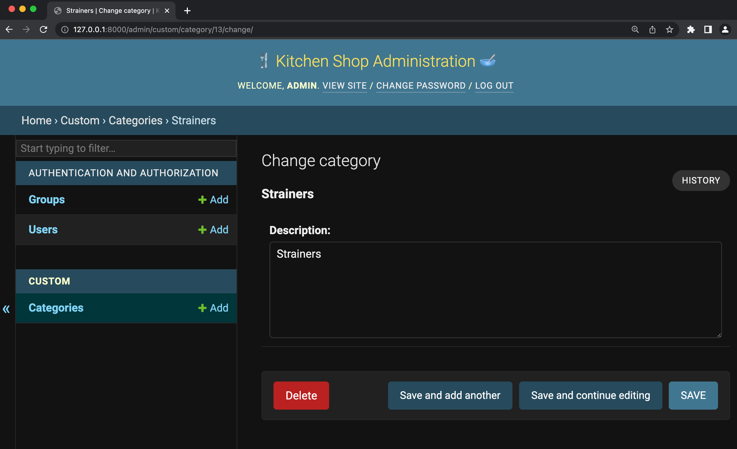Reload the page with the refresh icon
This screenshot has height=449, width=737.
tap(43, 30)
